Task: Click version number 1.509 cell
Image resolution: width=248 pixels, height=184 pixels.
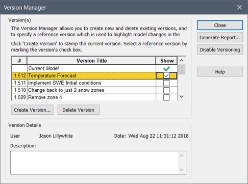Action: (x=19, y=97)
